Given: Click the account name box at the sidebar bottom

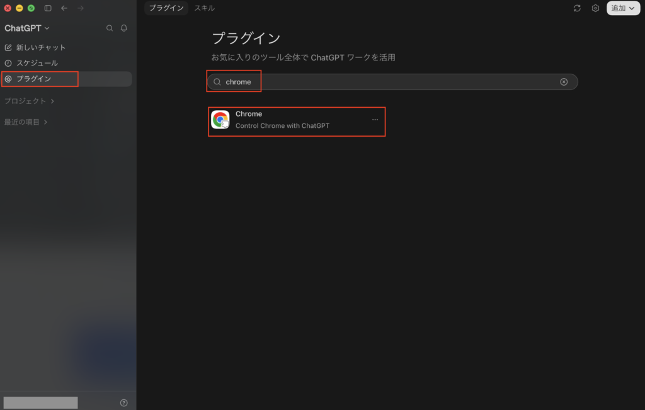Looking at the screenshot, I should pos(40,402).
